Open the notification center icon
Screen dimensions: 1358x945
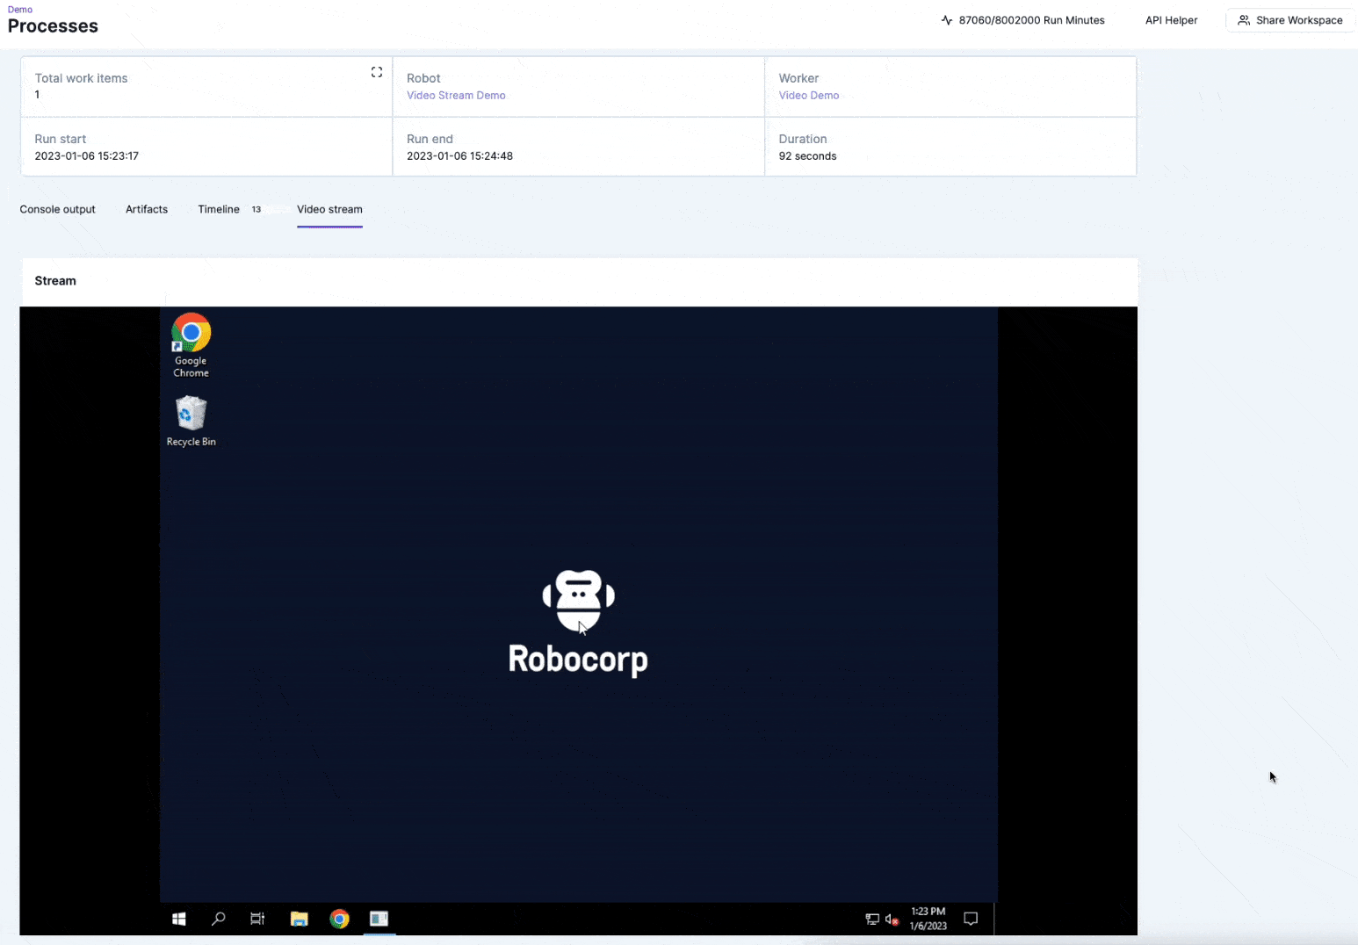click(x=971, y=919)
